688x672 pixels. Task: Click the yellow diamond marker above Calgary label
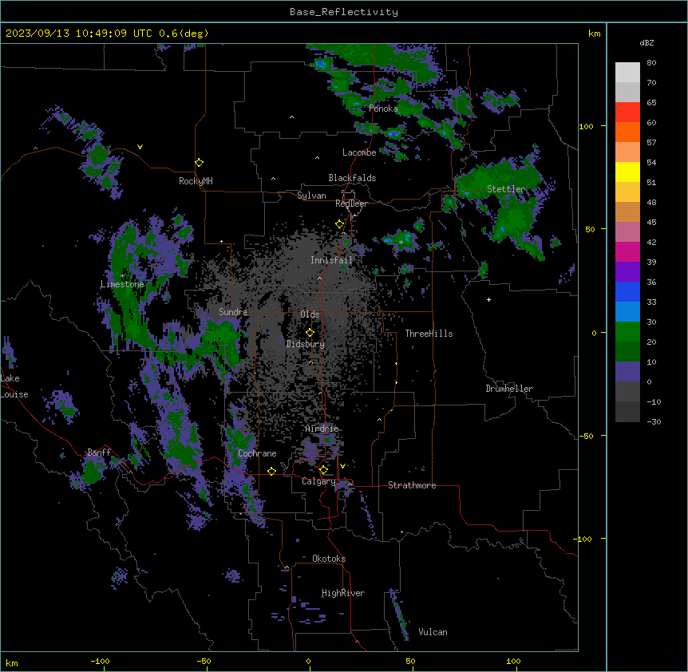pos(323,470)
